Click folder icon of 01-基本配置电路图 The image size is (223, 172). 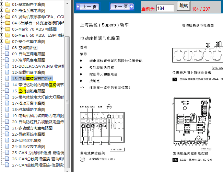(x=8, y=4)
